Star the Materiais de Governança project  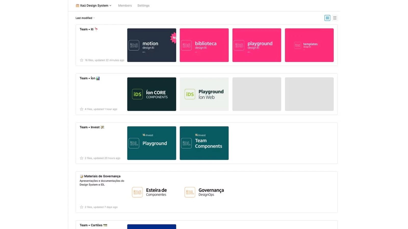coord(82,207)
